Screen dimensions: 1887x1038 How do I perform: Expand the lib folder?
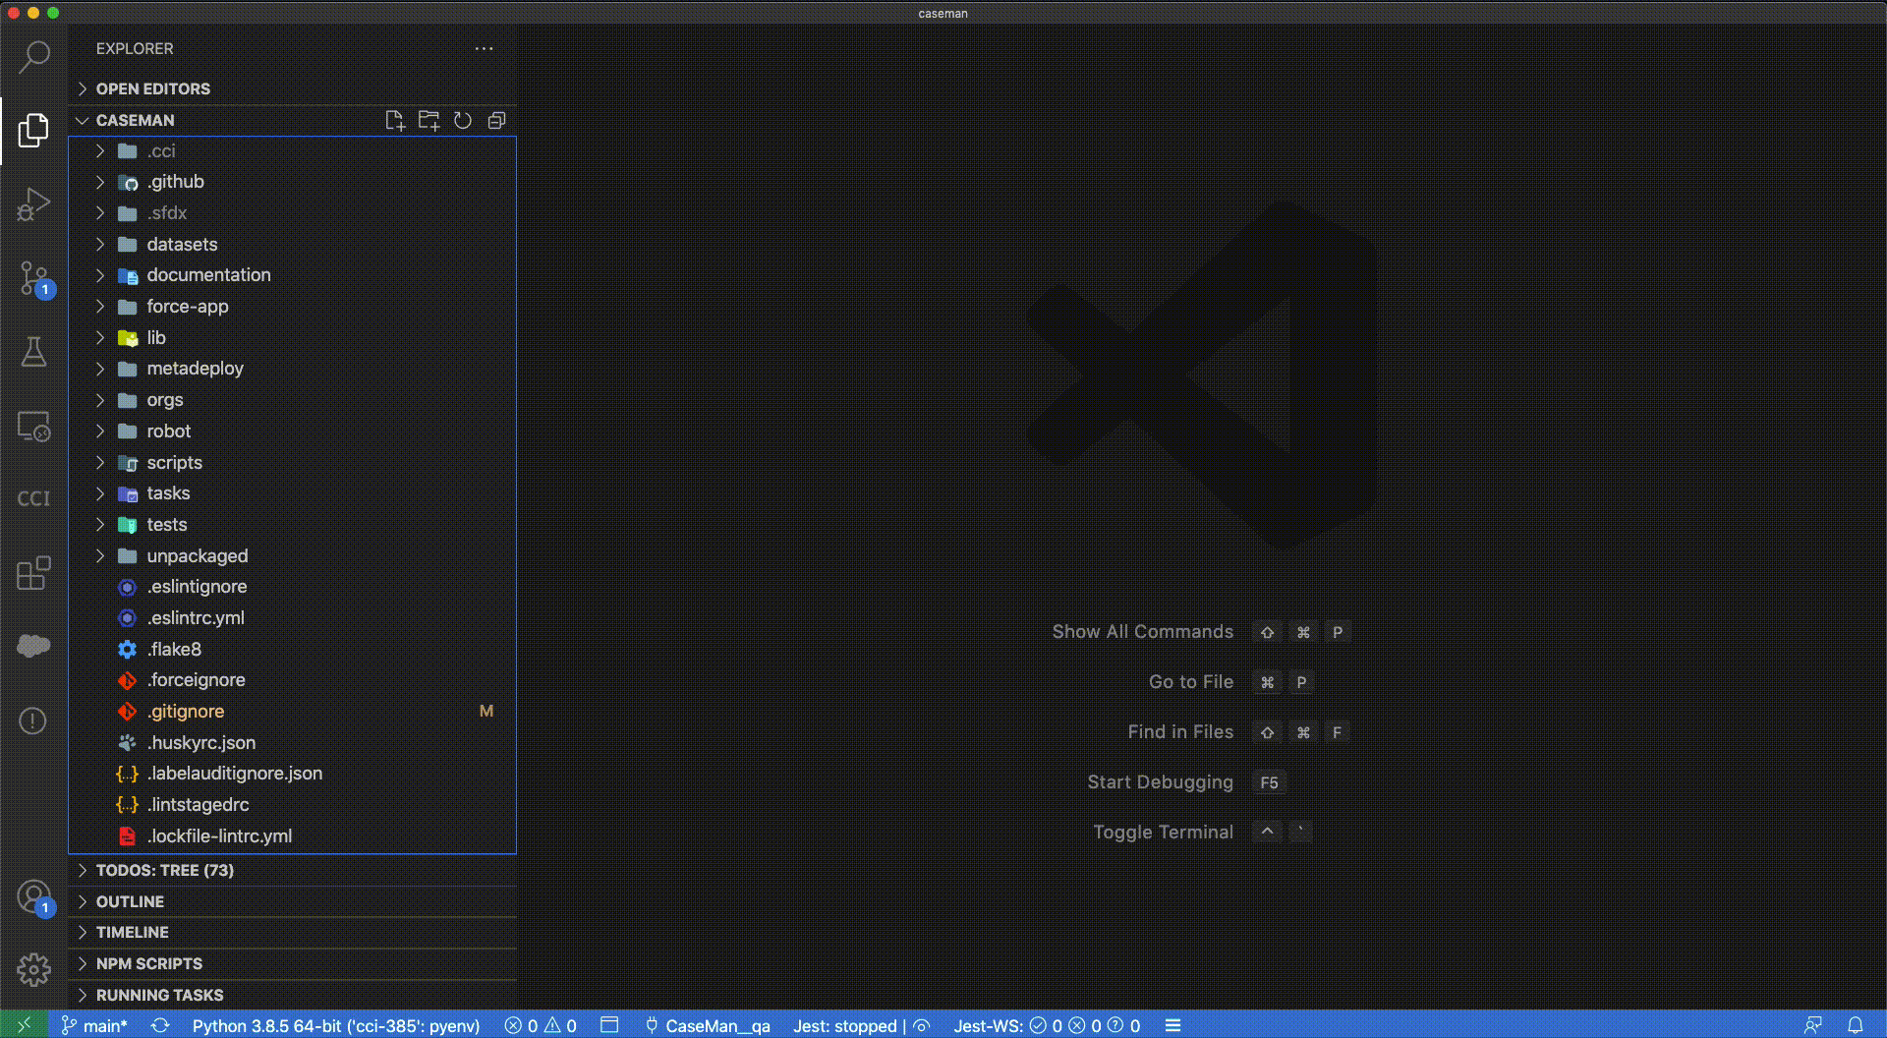coord(293,338)
